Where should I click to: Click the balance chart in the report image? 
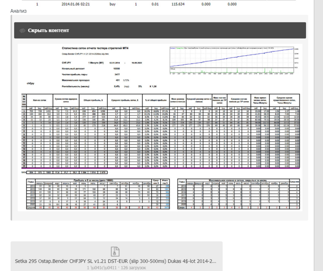tap(234, 61)
